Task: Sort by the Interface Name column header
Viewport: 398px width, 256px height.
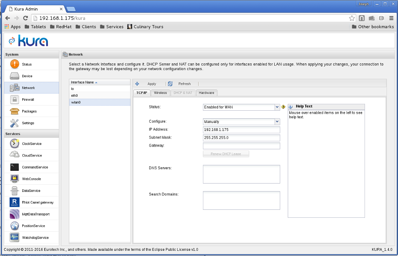Action: click(82, 82)
